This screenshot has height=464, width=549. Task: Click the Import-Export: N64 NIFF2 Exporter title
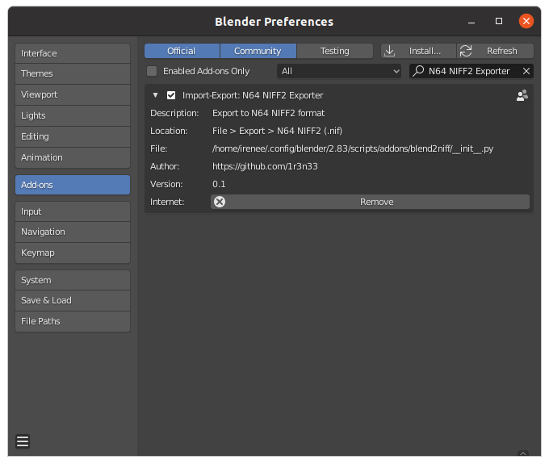coord(253,95)
